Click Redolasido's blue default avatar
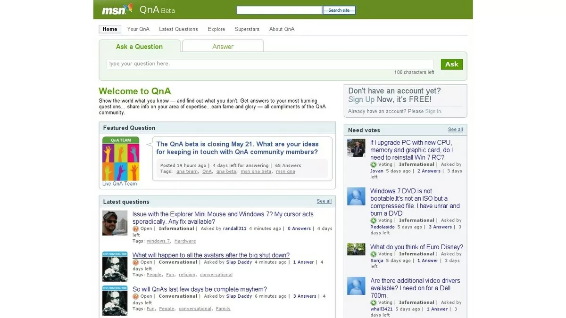 point(356,196)
